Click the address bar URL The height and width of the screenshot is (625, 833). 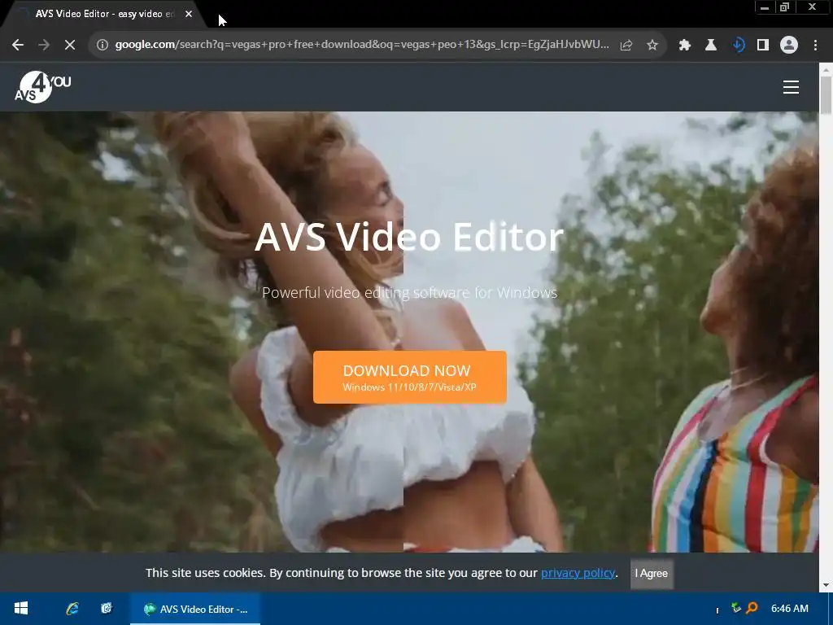361,45
